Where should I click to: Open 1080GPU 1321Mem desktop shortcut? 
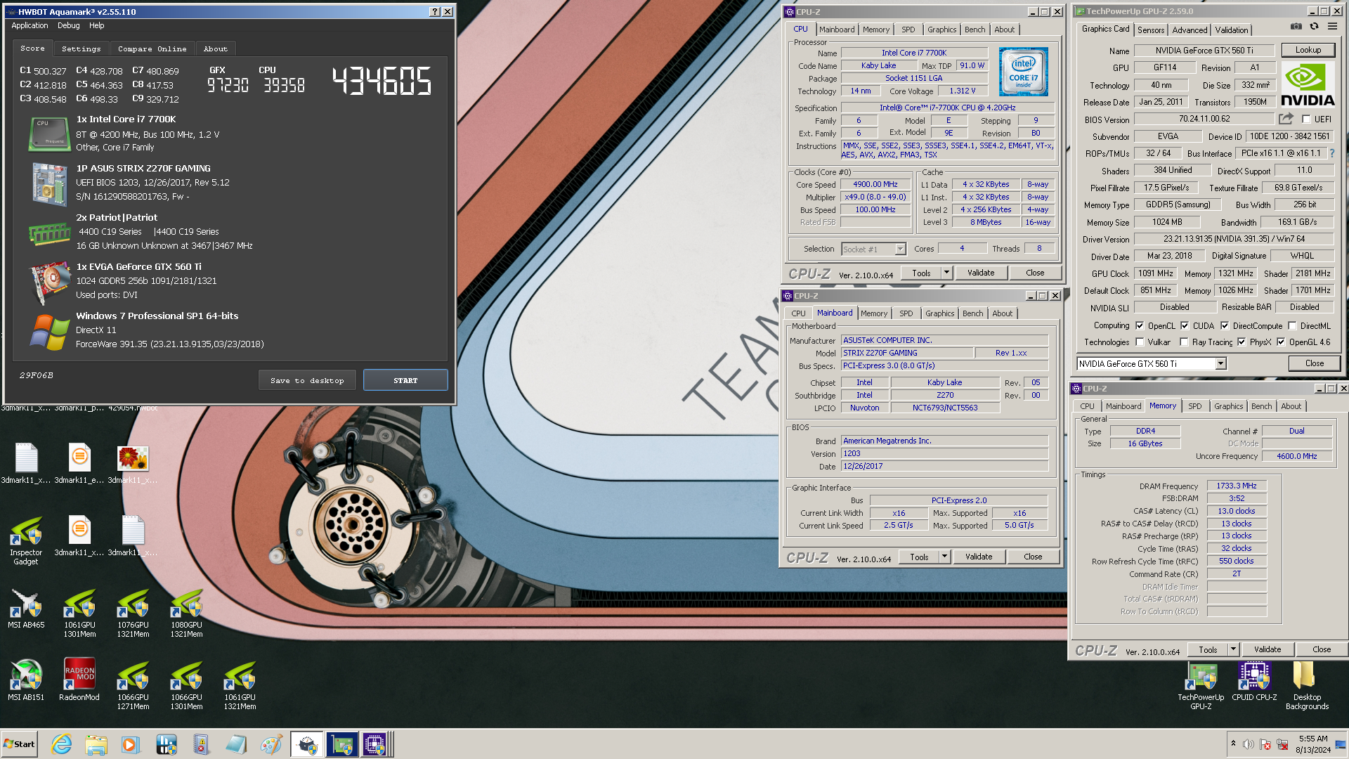pyautogui.click(x=186, y=613)
